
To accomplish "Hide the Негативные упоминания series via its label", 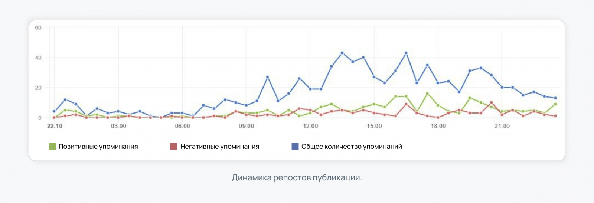I will [x=219, y=147].
